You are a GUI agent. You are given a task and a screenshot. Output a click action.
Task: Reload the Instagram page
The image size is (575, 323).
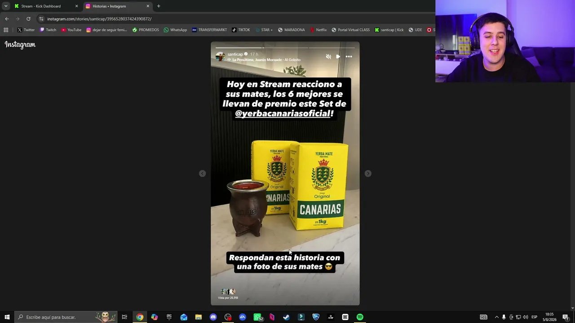click(28, 19)
